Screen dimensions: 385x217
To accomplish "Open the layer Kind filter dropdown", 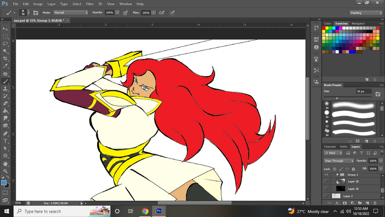I will 333,153.
